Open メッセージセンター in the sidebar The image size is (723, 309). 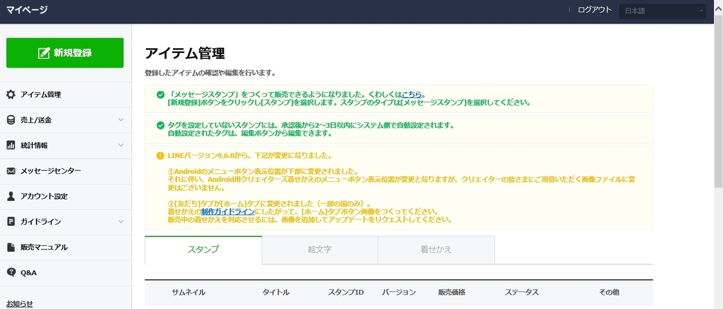pos(66,171)
